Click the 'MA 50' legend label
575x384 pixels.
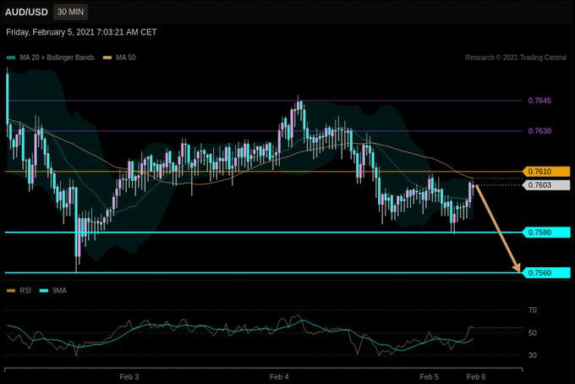(x=126, y=58)
